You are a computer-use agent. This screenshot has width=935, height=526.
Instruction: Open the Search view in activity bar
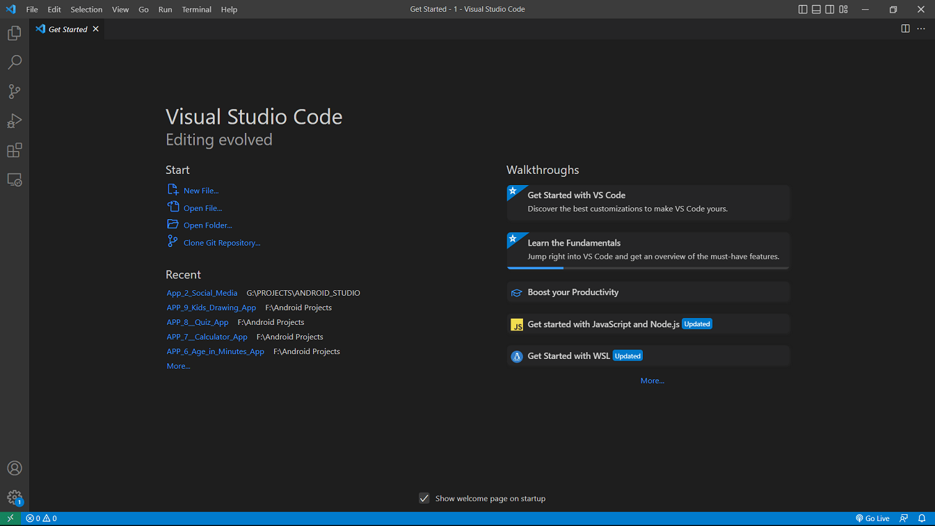(x=15, y=63)
